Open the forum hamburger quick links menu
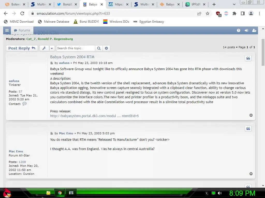 [x=7, y=30]
